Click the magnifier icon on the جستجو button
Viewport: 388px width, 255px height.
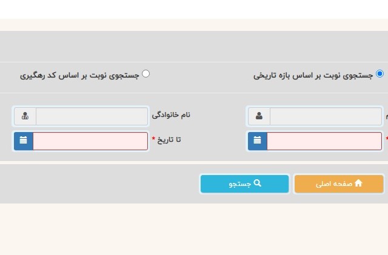(x=258, y=183)
